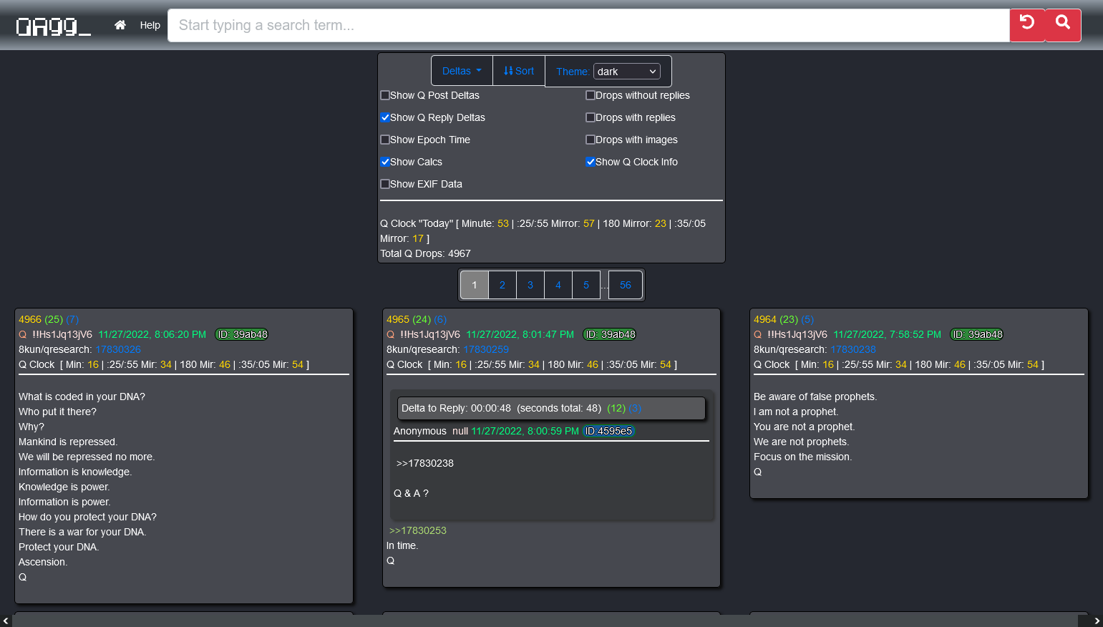Open post link 17830326

tap(118, 349)
